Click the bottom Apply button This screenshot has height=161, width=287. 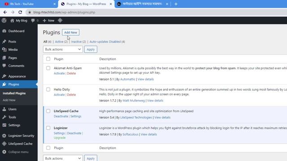click(91, 158)
